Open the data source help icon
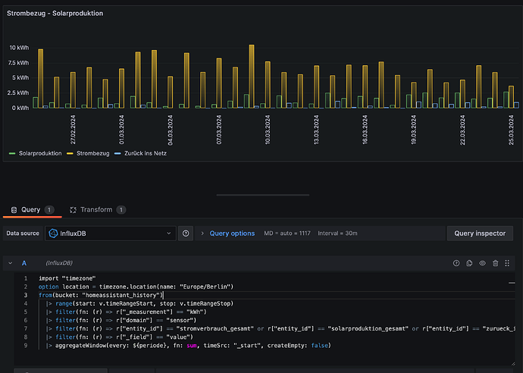523x373 pixels. point(186,234)
